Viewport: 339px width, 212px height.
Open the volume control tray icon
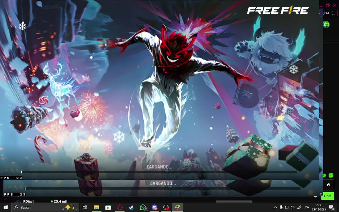click(x=293, y=208)
